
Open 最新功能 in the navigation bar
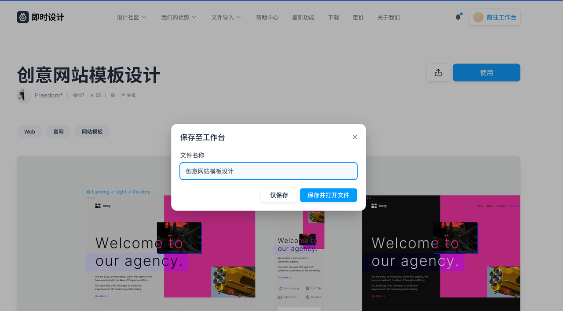(x=303, y=18)
